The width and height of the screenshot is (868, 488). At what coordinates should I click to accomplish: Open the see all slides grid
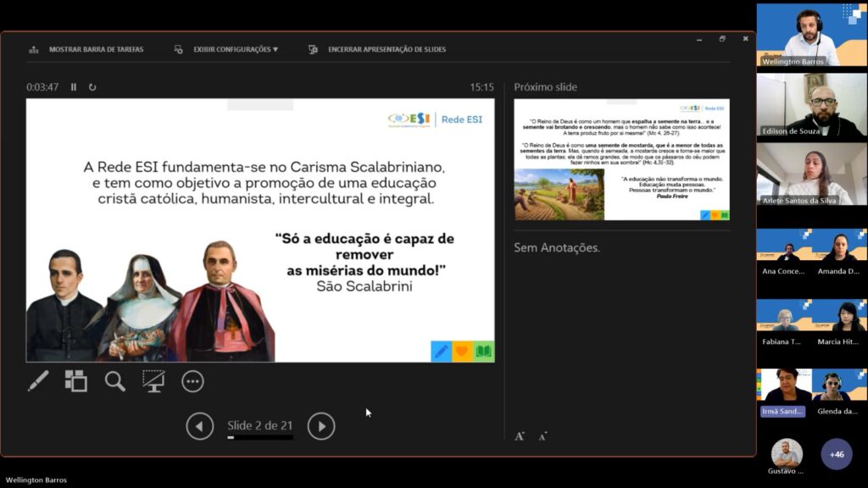click(75, 380)
